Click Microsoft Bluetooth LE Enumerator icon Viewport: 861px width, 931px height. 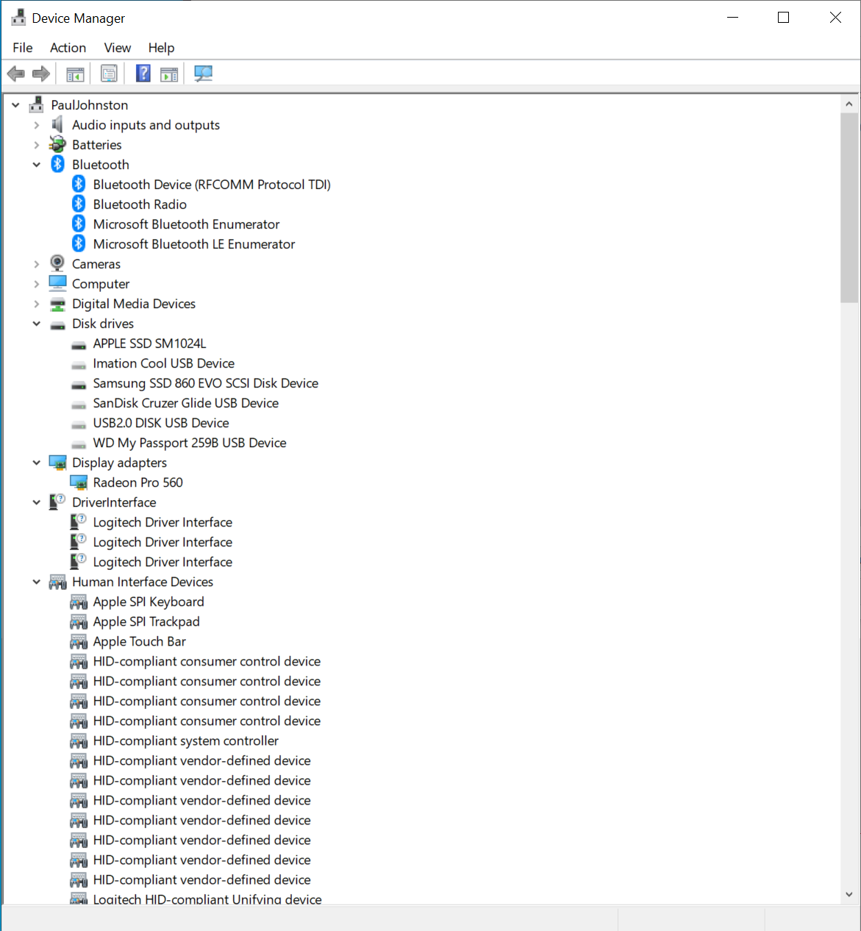tap(79, 244)
